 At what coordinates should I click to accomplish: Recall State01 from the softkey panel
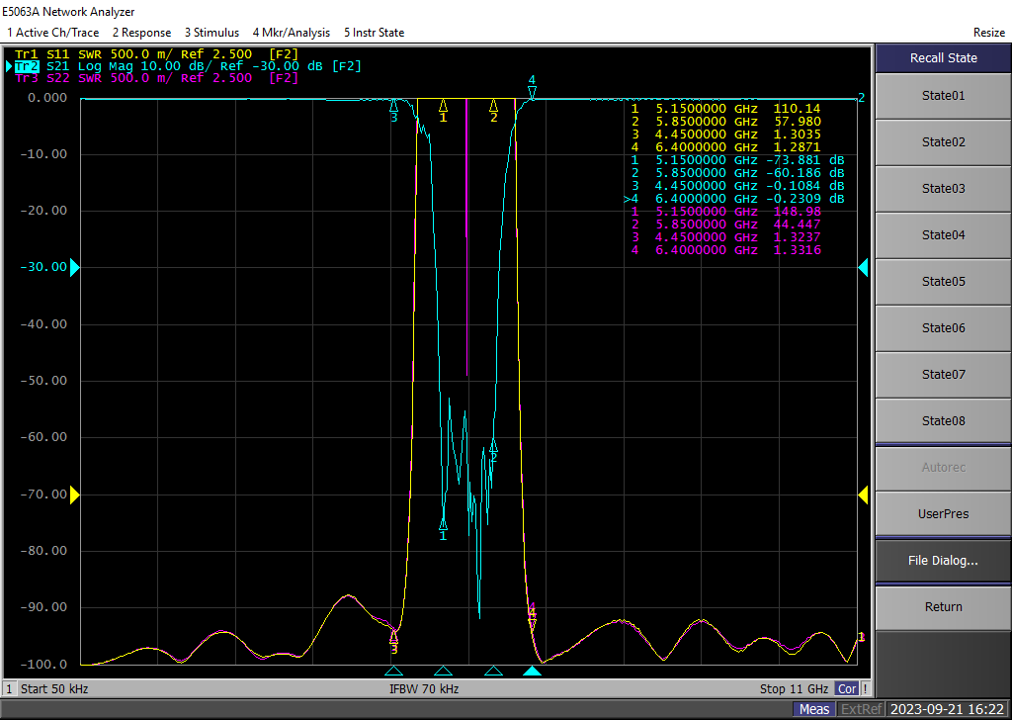click(943, 96)
